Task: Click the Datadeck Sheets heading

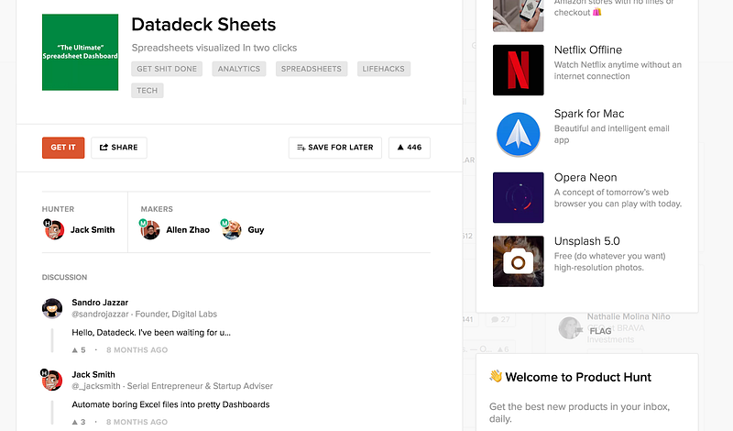Action: click(203, 25)
